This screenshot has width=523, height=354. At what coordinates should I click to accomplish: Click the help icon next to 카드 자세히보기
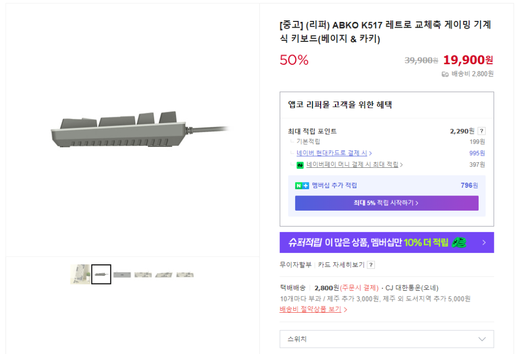[x=371, y=265]
